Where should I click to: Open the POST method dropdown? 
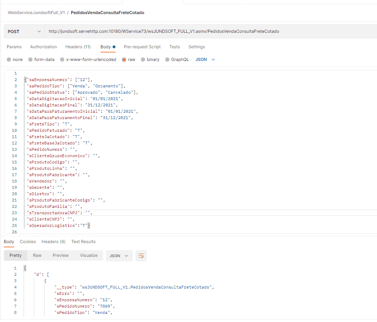pos(24,31)
